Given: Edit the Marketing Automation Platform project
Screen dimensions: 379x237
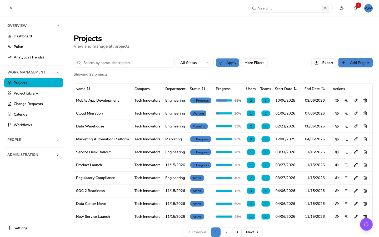Looking at the screenshot, I should tap(356, 139).
